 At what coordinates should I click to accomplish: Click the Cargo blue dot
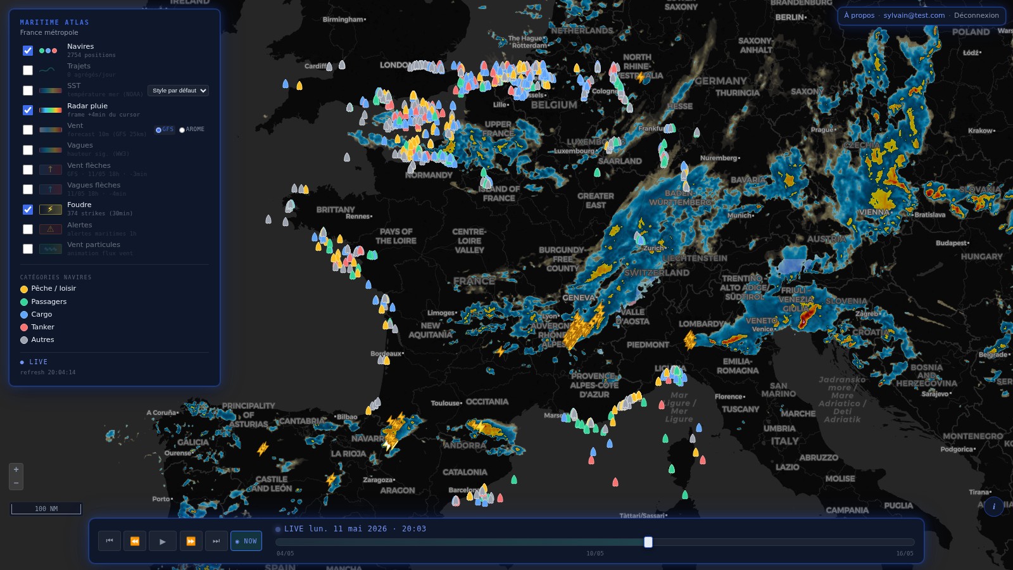click(24, 315)
